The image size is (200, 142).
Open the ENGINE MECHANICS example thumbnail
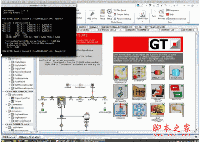[120, 91]
